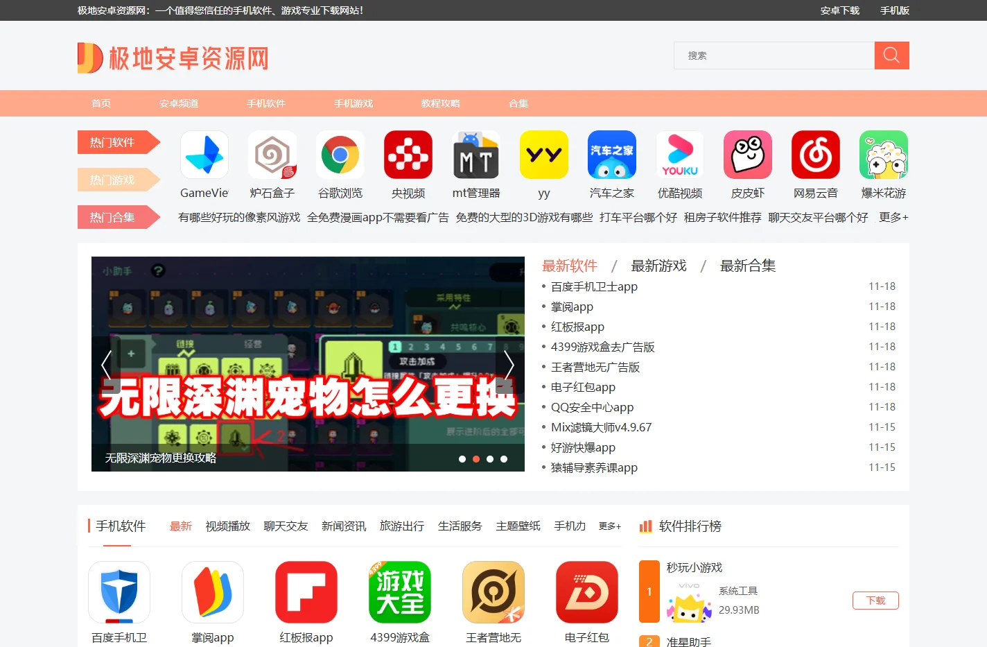
Task: Open the 掌阅app icon in 手机软件
Action: click(213, 592)
